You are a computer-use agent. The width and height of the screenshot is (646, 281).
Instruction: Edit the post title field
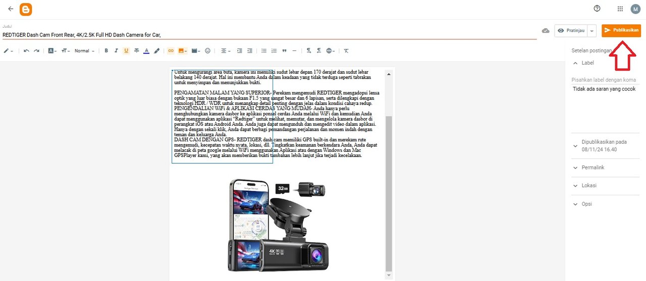coord(270,35)
